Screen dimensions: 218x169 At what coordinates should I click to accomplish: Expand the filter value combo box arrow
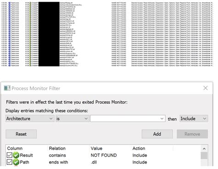point(162,119)
